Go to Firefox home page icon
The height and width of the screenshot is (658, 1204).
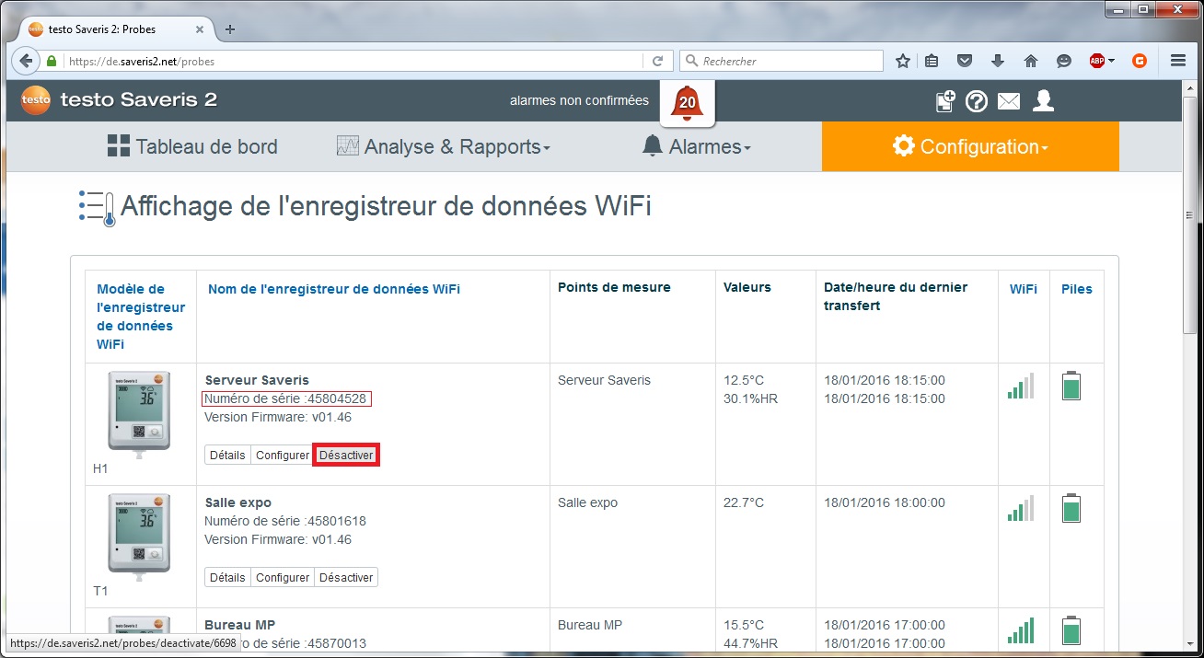point(1031,61)
